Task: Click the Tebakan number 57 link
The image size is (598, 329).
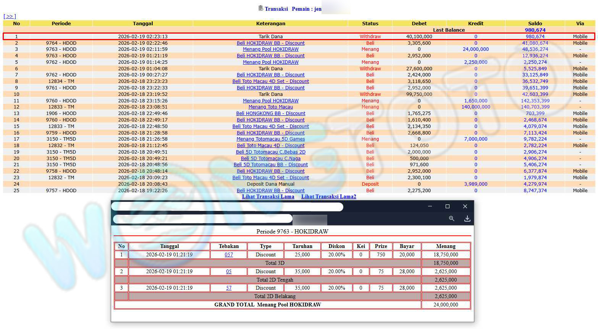Action: (x=229, y=288)
